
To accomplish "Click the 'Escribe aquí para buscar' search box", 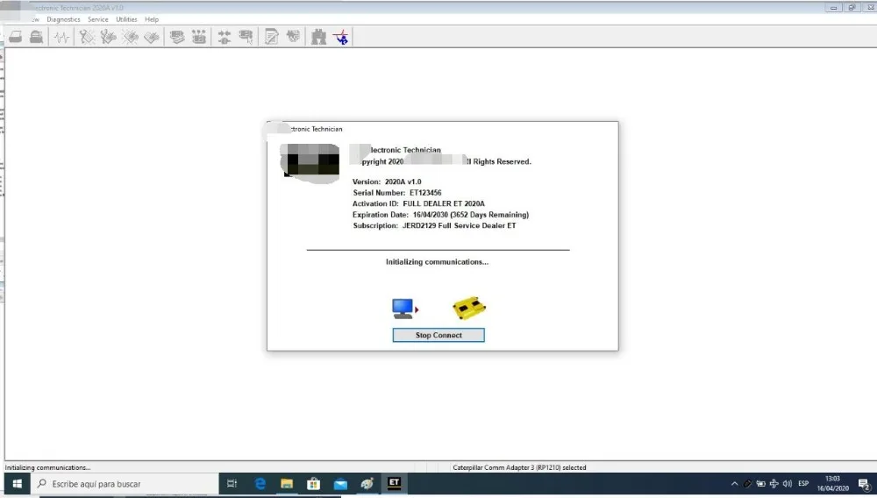I will 125,484.
